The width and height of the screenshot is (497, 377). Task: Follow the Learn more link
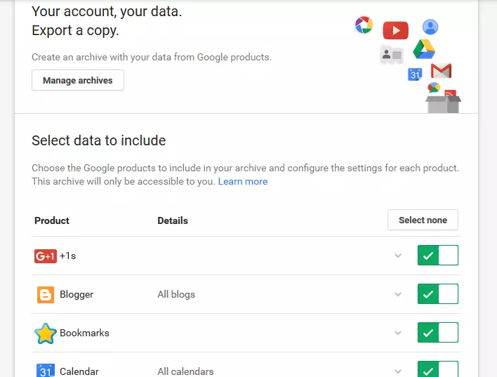(243, 181)
